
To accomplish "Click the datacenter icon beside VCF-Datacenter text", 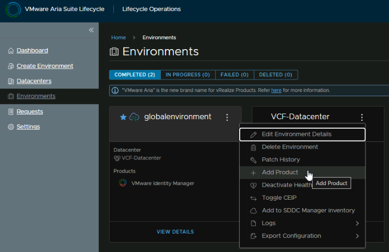I will point(117,158).
